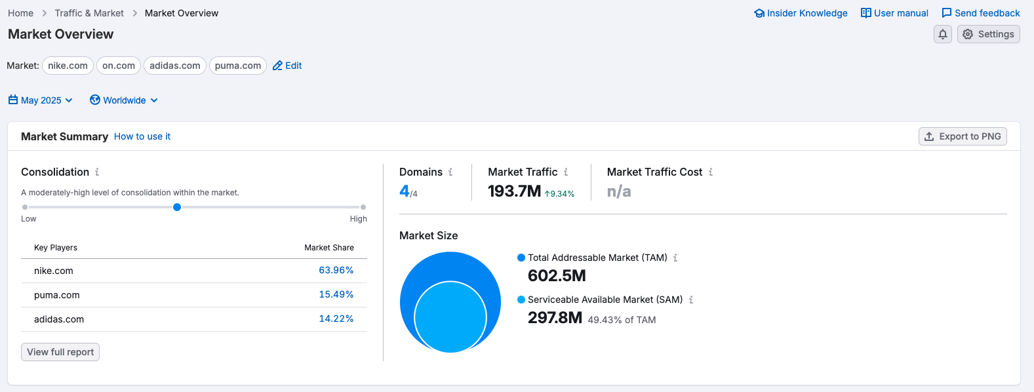The width and height of the screenshot is (1034, 392).
Task: Export summary to PNG
Action: point(962,136)
